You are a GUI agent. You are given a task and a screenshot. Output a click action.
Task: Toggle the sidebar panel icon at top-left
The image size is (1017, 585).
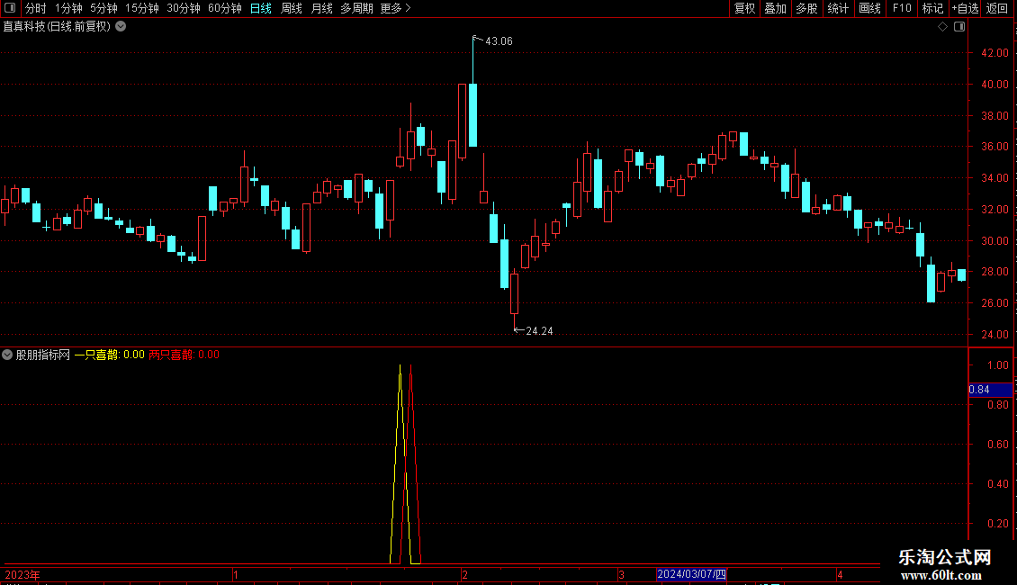click(x=10, y=8)
